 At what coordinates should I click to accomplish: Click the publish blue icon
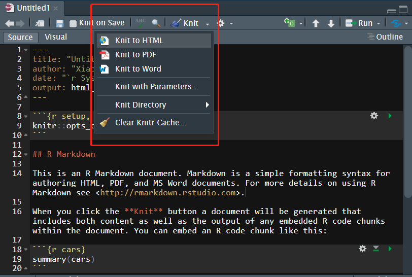tap(396, 23)
